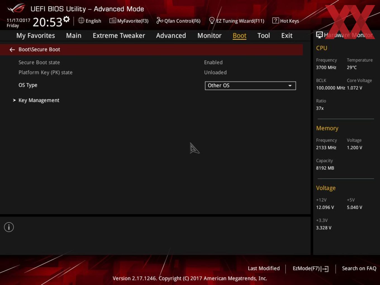Click the Unloaded value

pyautogui.click(x=215, y=72)
